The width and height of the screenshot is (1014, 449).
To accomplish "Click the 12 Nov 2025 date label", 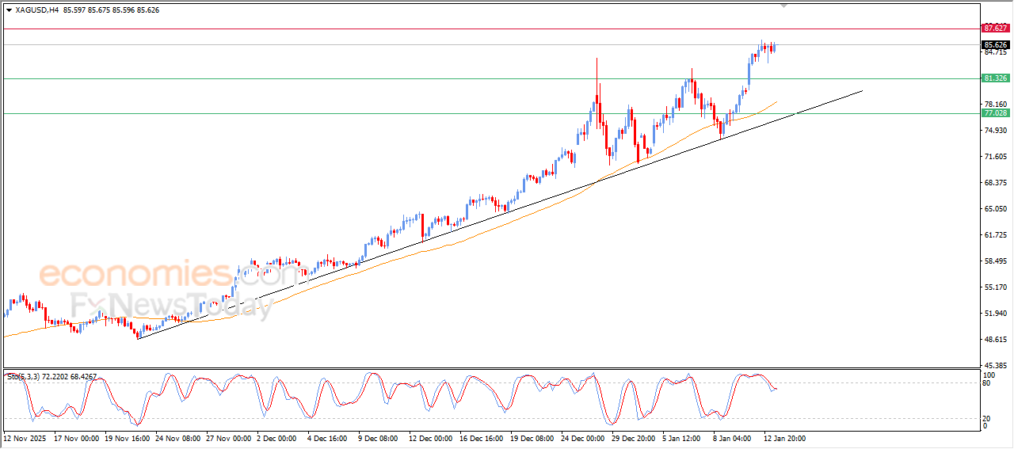I will coord(26,437).
